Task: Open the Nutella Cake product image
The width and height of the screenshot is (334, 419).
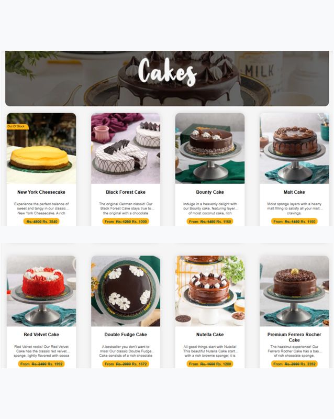Action: (x=210, y=291)
